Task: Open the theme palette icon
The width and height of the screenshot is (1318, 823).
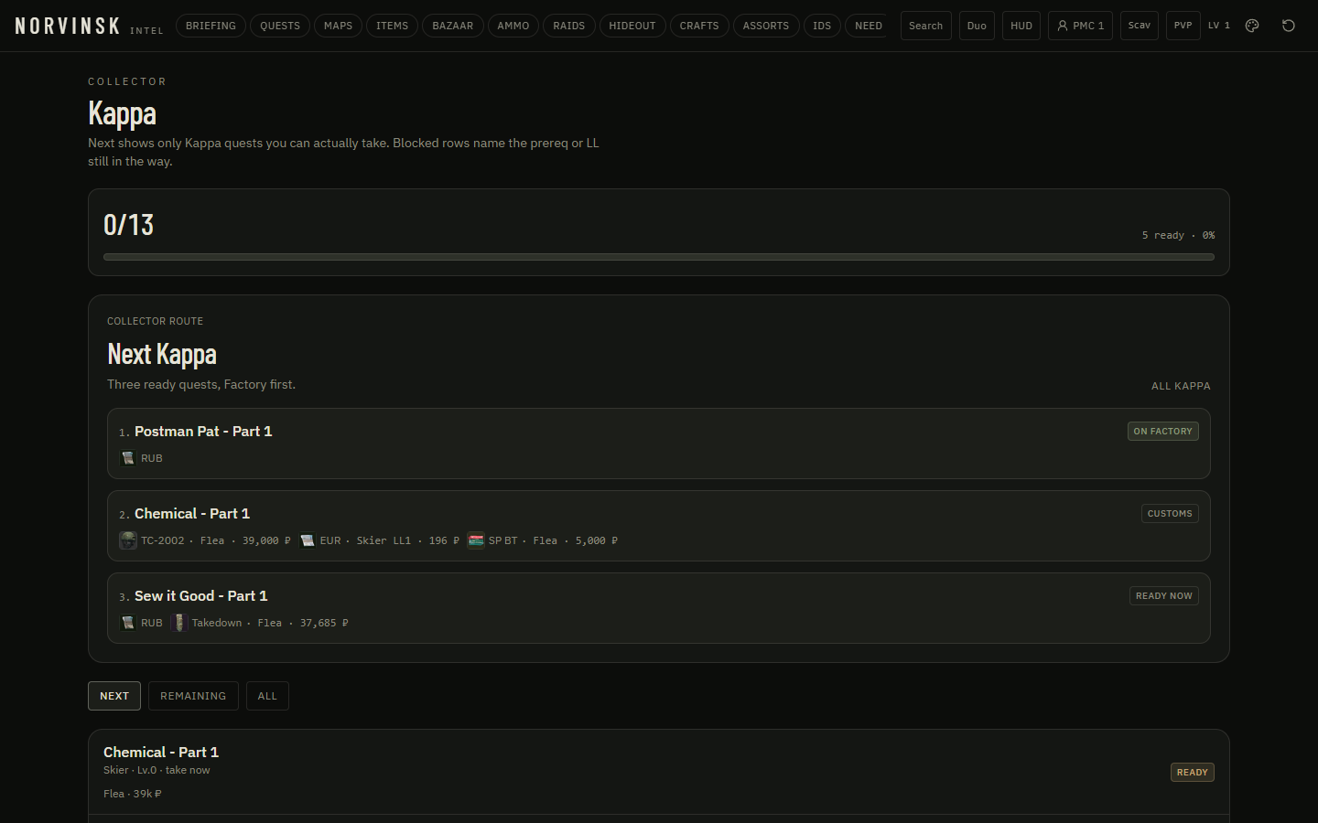Action: coord(1252,26)
